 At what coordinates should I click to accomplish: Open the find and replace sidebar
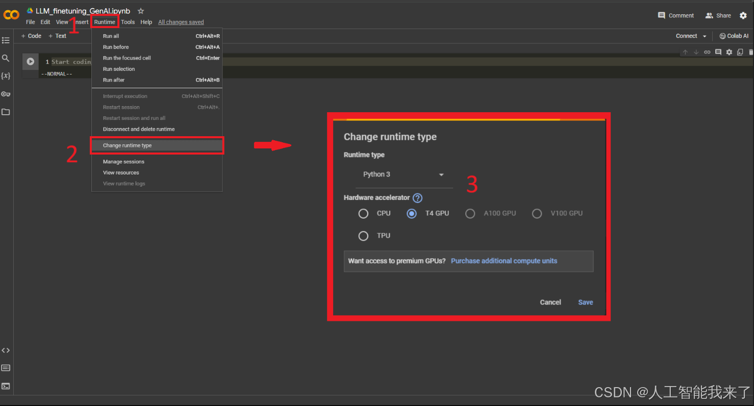click(6, 58)
